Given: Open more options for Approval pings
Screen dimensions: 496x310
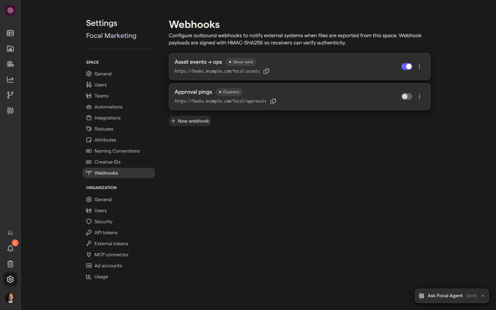Looking at the screenshot, I should [420, 96].
